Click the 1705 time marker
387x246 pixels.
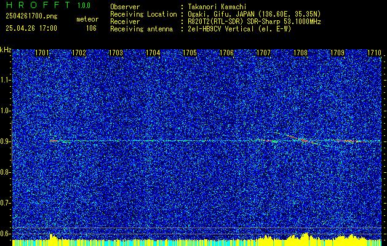click(x=190, y=53)
